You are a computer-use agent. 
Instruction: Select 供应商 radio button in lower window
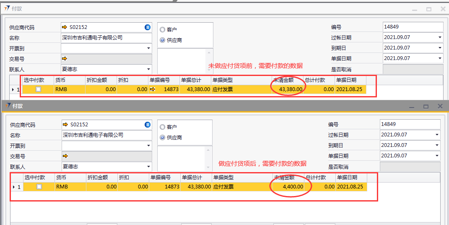pos(163,138)
